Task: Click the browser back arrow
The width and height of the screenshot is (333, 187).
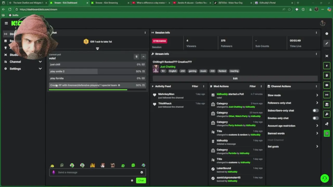Action: click(3, 9)
